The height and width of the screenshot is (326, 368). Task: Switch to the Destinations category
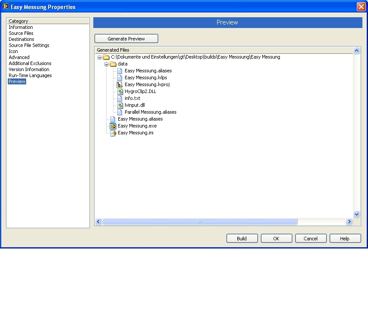click(21, 39)
